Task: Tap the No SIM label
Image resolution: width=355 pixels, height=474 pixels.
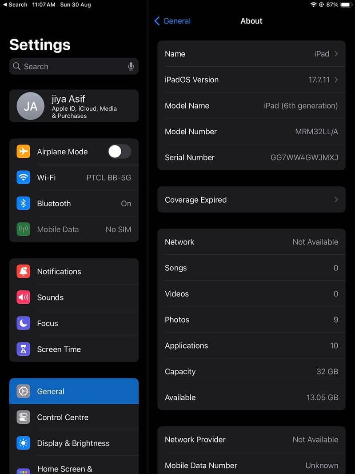Action: (119, 229)
